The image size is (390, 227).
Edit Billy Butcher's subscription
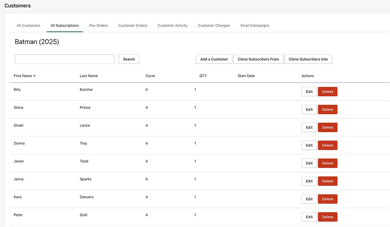(x=309, y=92)
